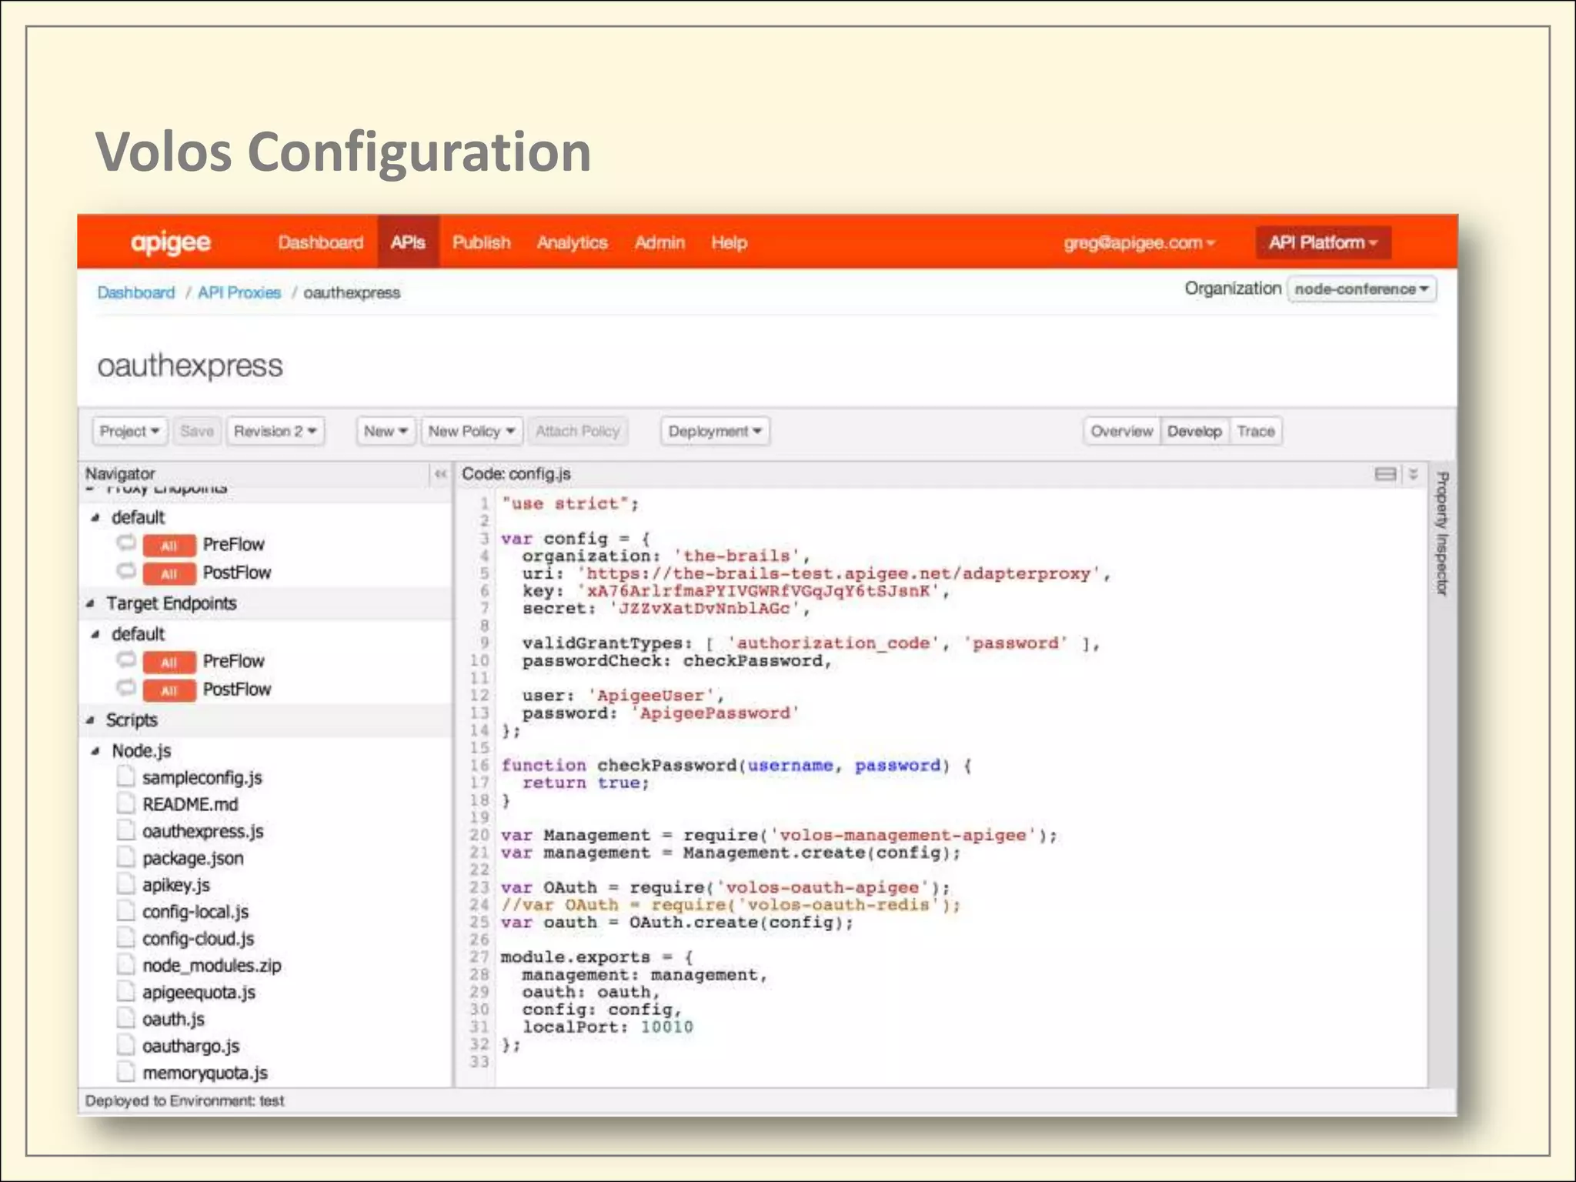Screen dimensions: 1576x1182
Task: Collapse the Navigator panel with the double-arrow icon
Action: [440, 474]
